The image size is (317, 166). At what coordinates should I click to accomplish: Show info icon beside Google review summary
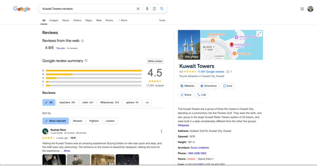(86, 61)
